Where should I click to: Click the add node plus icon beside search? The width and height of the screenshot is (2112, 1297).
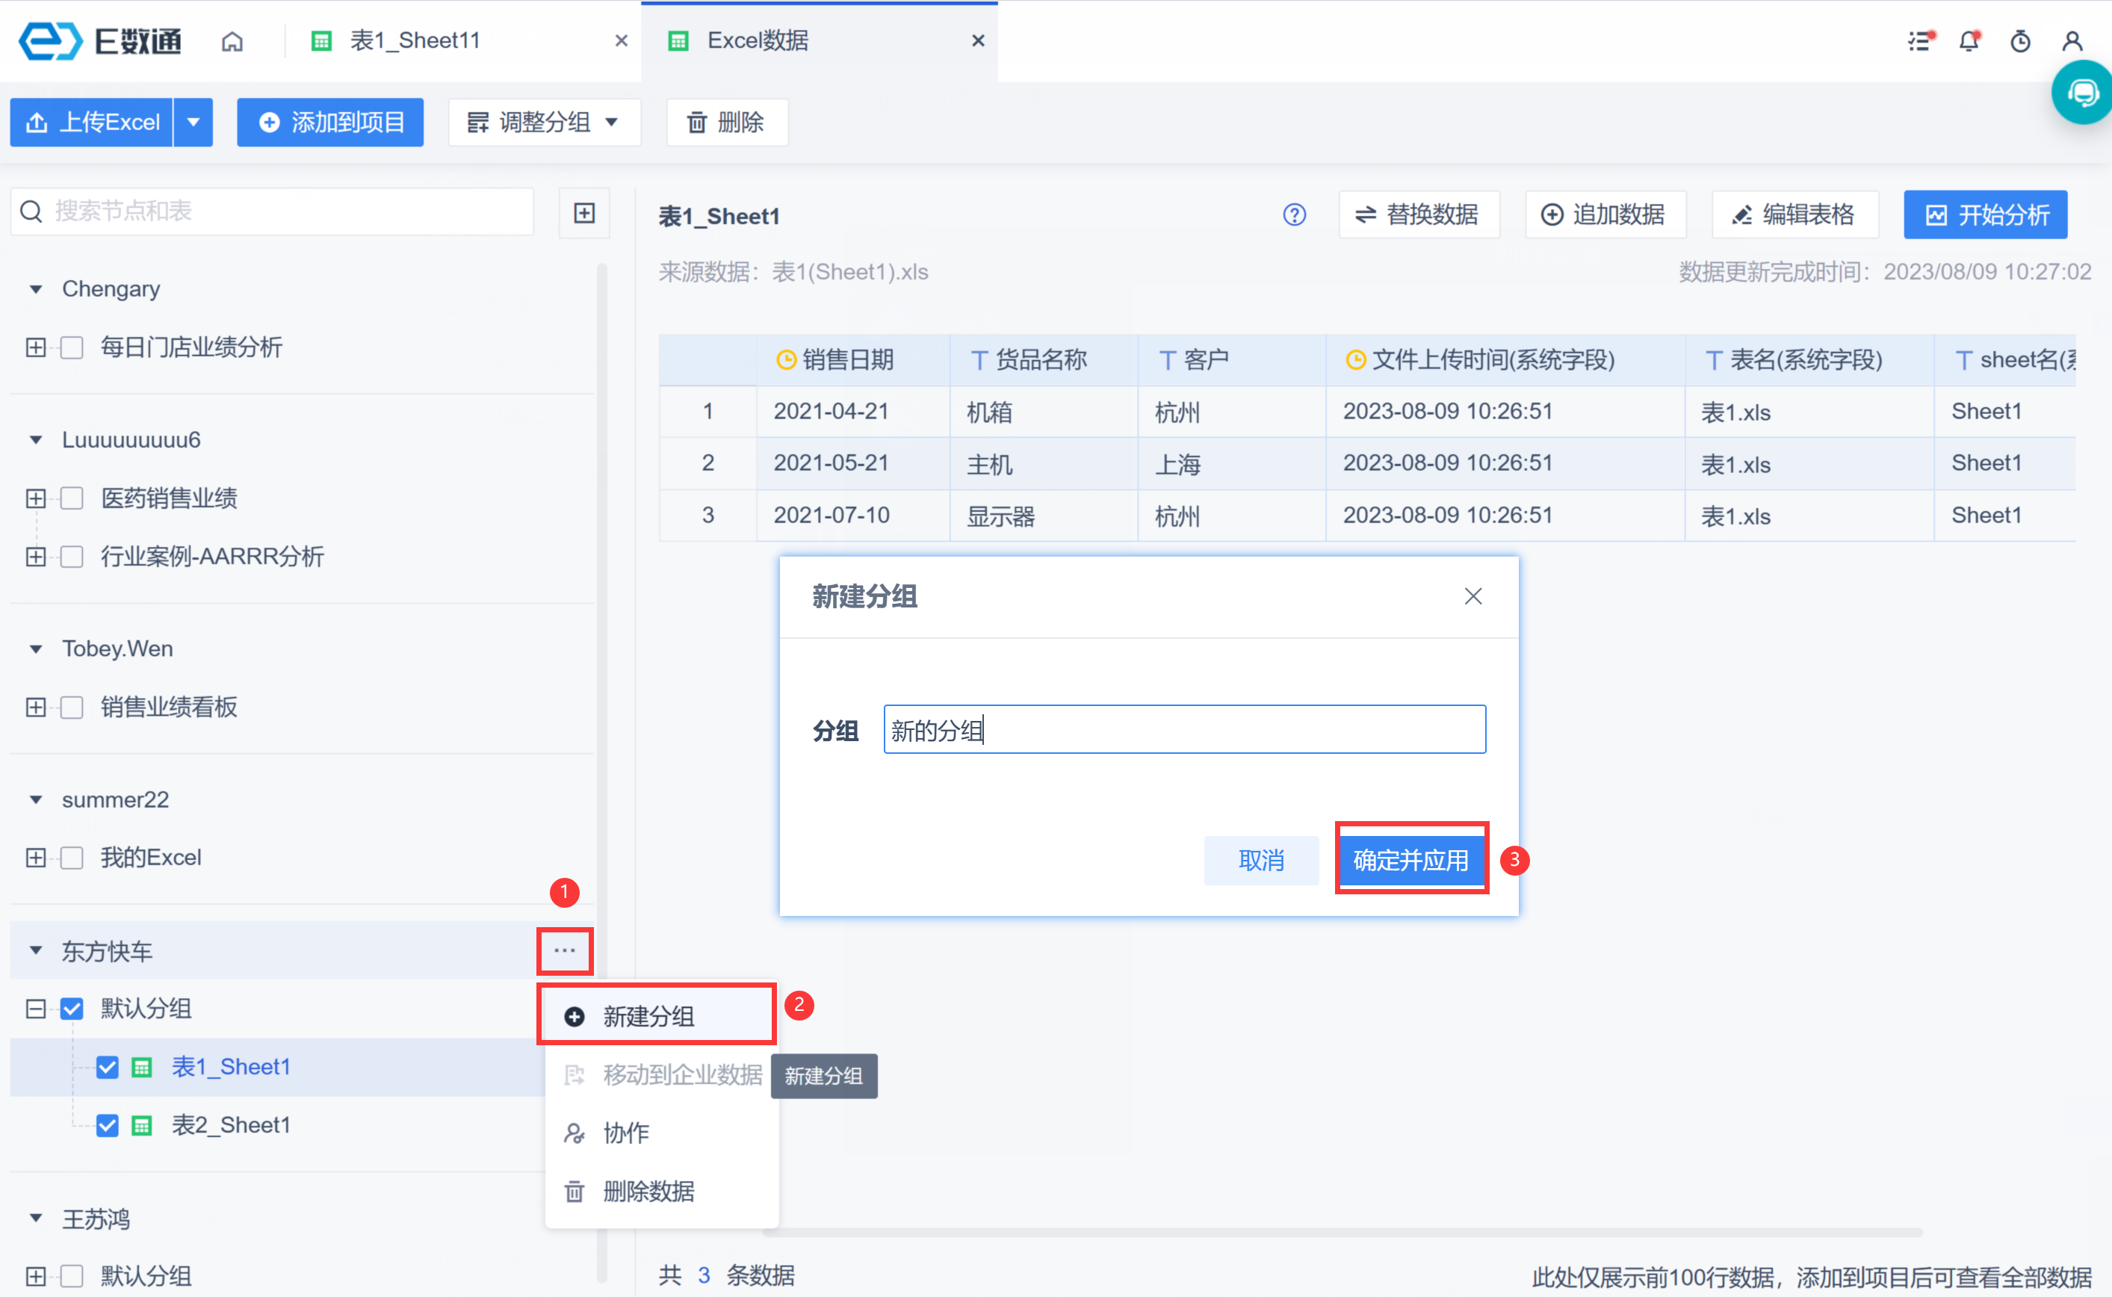tap(584, 213)
